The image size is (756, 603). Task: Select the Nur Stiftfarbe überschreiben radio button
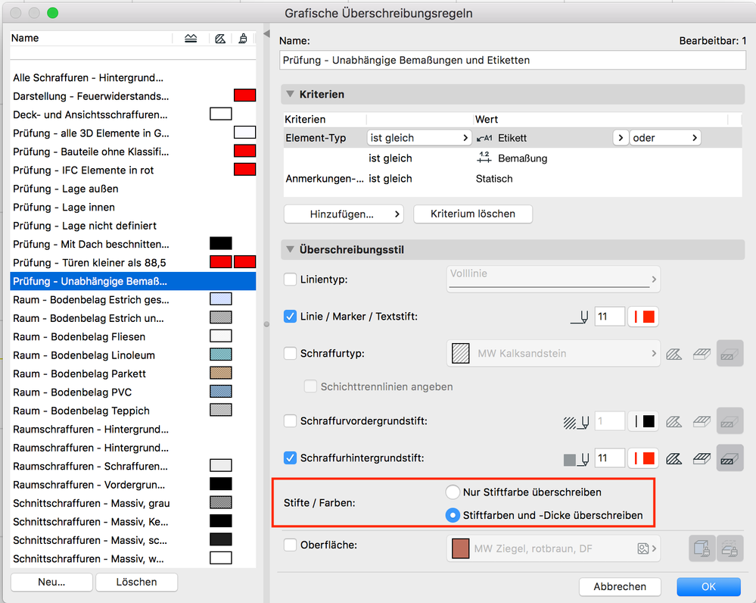tap(453, 491)
